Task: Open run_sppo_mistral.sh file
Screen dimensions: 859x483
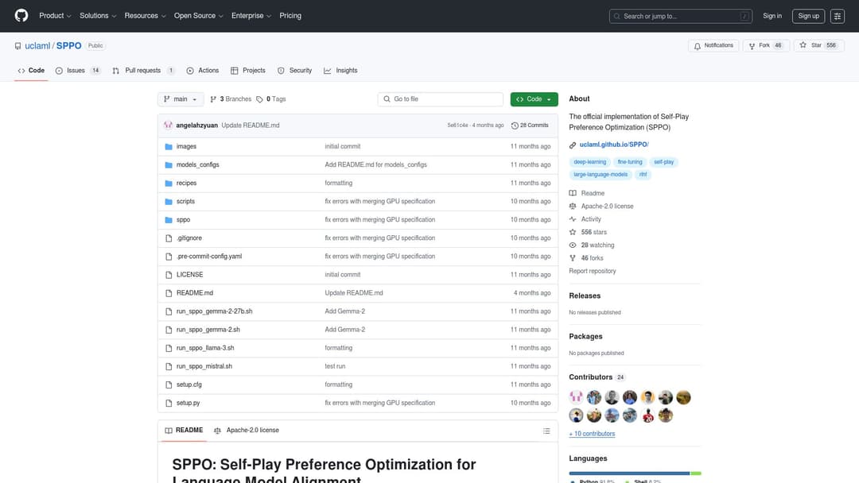Action: (x=204, y=366)
